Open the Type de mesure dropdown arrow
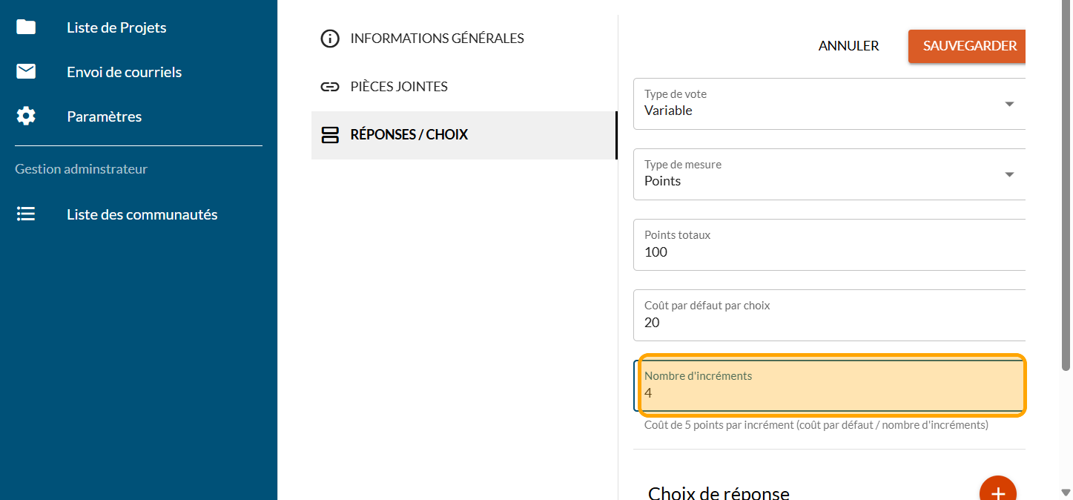The image size is (1073, 500). coord(1009,174)
